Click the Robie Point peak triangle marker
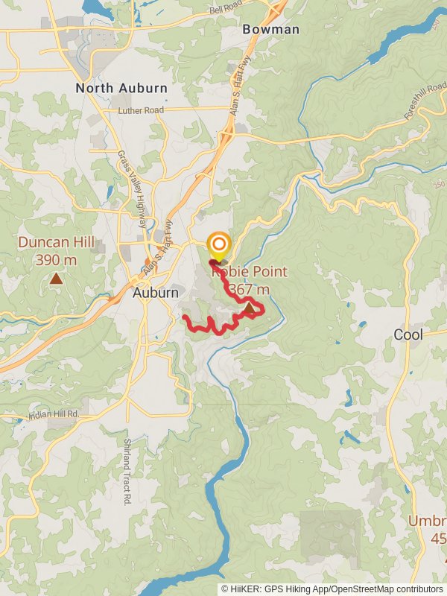This screenshot has width=447, height=596. (x=250, y=308)
